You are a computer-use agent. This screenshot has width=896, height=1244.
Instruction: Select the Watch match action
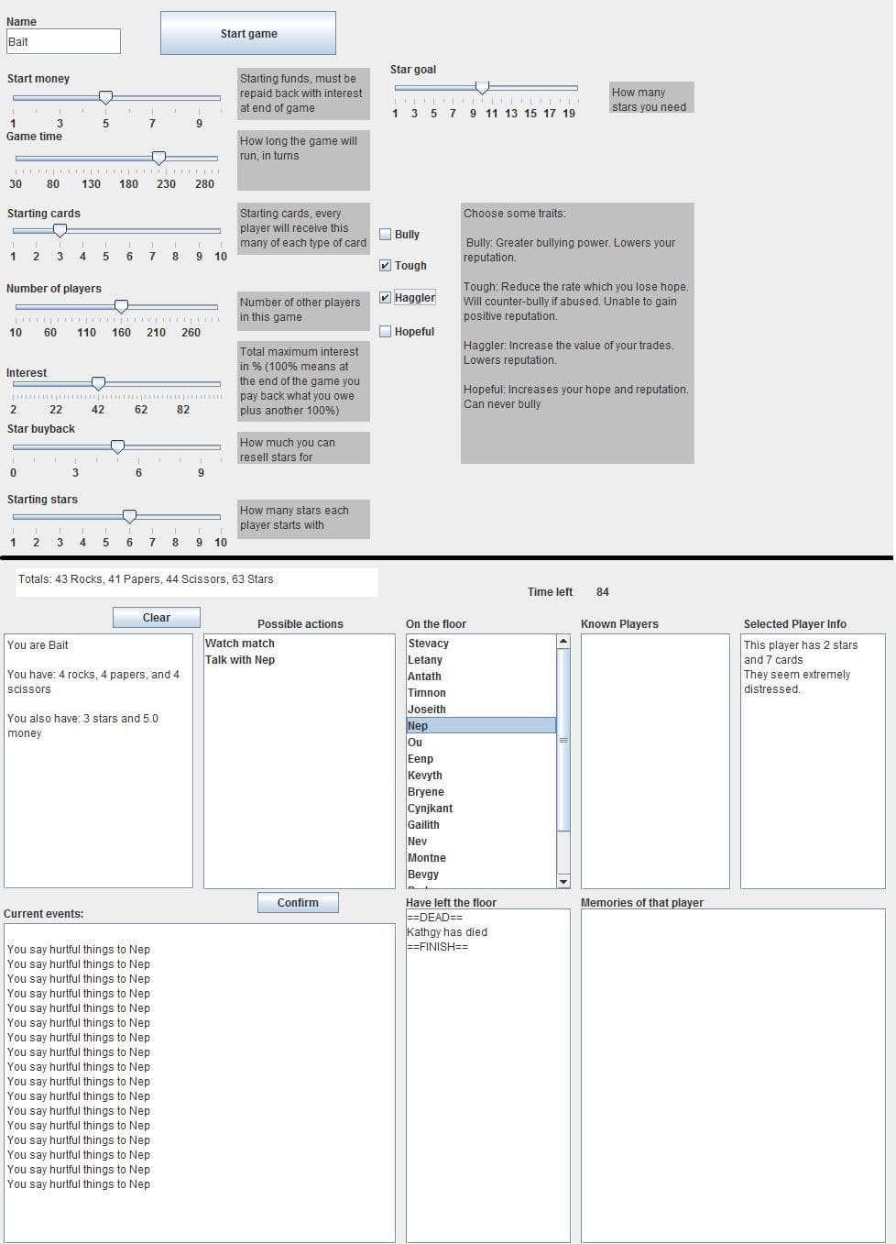click(299, 644)
